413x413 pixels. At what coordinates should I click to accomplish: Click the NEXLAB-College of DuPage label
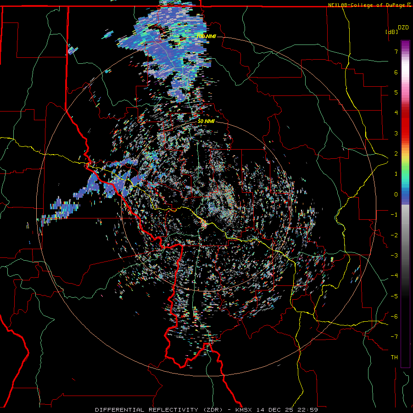366,5
